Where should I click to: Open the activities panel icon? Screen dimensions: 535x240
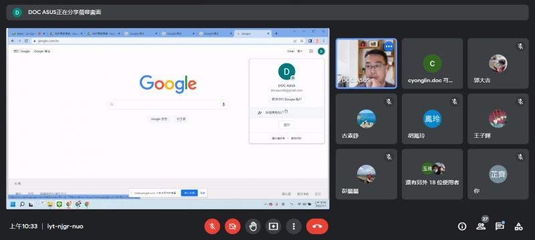(519, 227)
